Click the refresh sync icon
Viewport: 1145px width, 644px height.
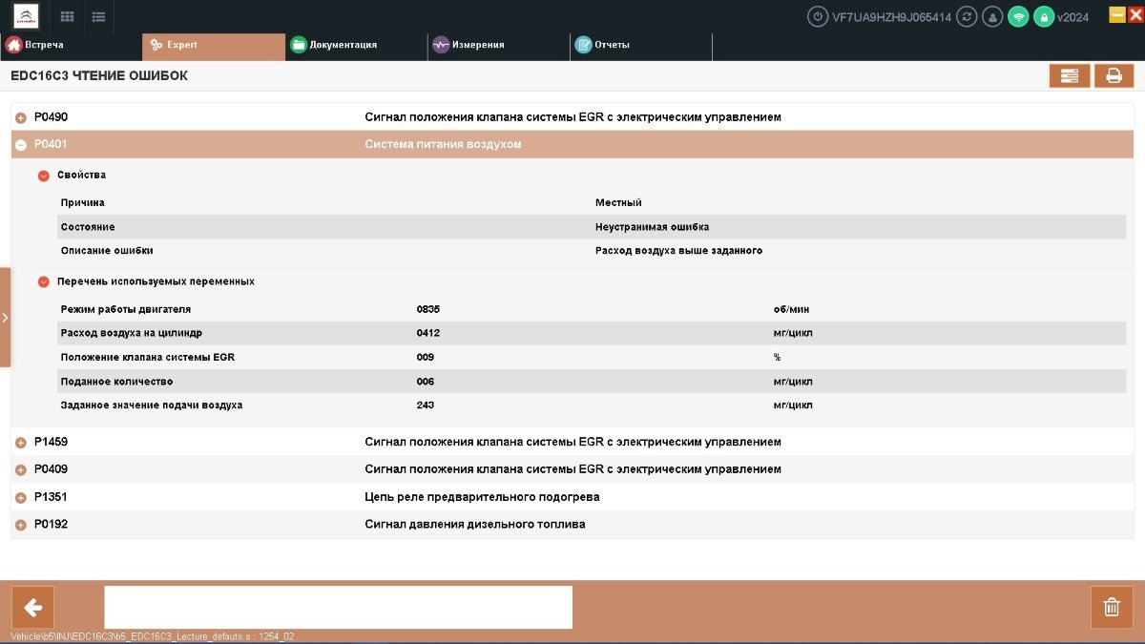(968, 16)
